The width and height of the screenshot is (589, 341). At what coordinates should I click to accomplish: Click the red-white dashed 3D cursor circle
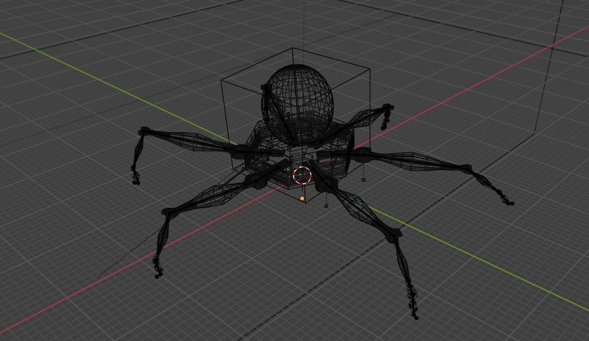click(302, 176)
